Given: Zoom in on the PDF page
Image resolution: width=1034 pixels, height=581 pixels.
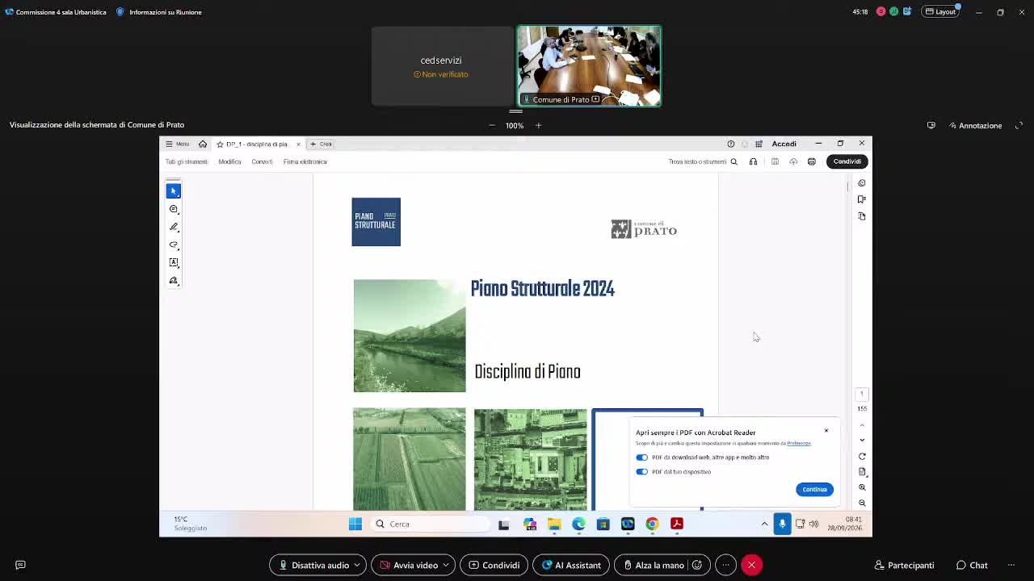Looking at the screenshot, I should pyautogui.click(x=862, y=487).
